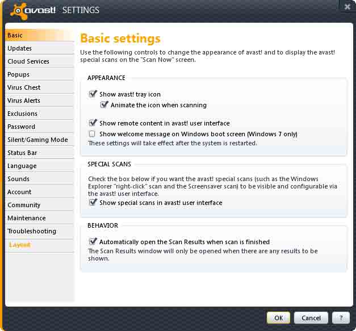Viewport: 356px width, 331px height.
Task: Select the orange Layout item
Action: point(19,245)
